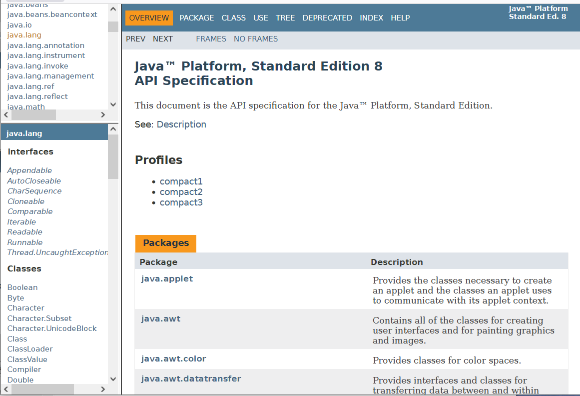Open the HELP page from the navigation bar

[x=400, y=17]
